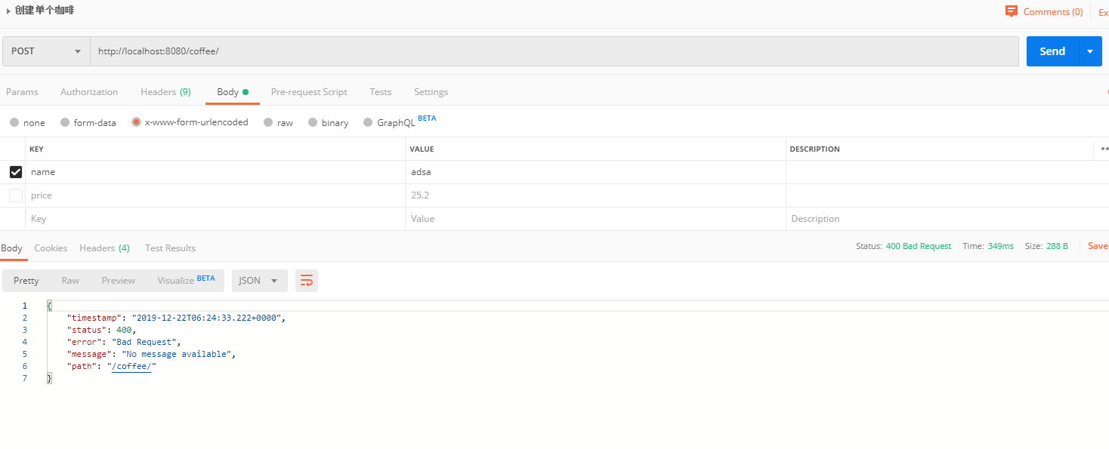Click the KEY column header
This screenshot has height=449, width=1109.
click(x=36, y=149)
